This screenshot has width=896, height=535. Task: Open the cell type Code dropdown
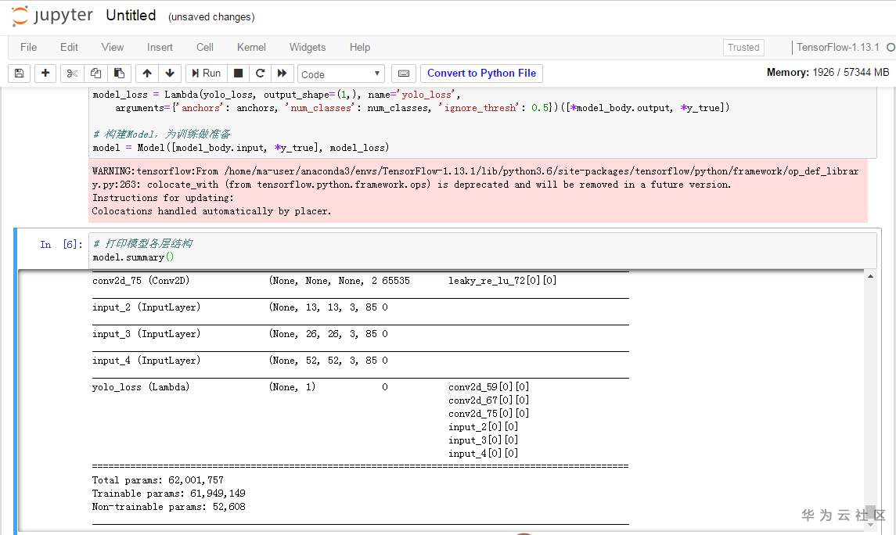340,74
